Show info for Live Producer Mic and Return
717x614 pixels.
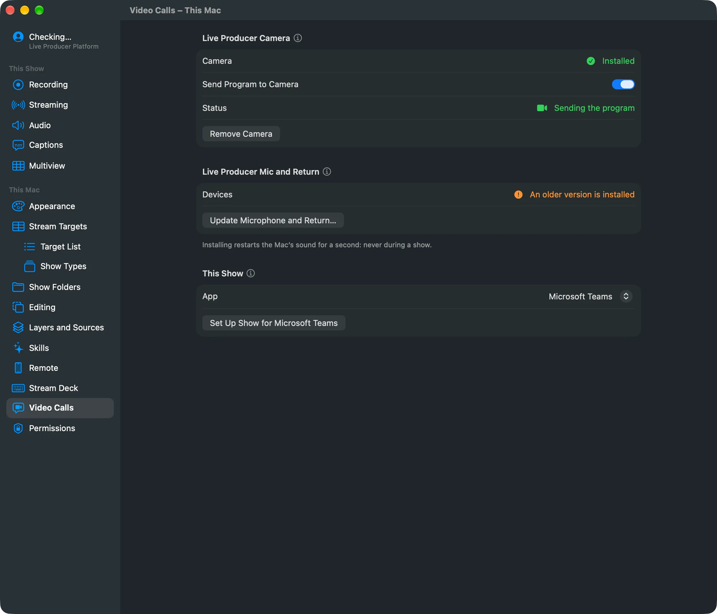(x=327, y=172)
